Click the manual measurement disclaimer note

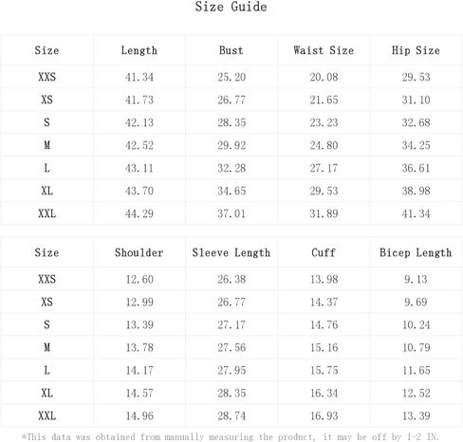click(x=231, y=437)
